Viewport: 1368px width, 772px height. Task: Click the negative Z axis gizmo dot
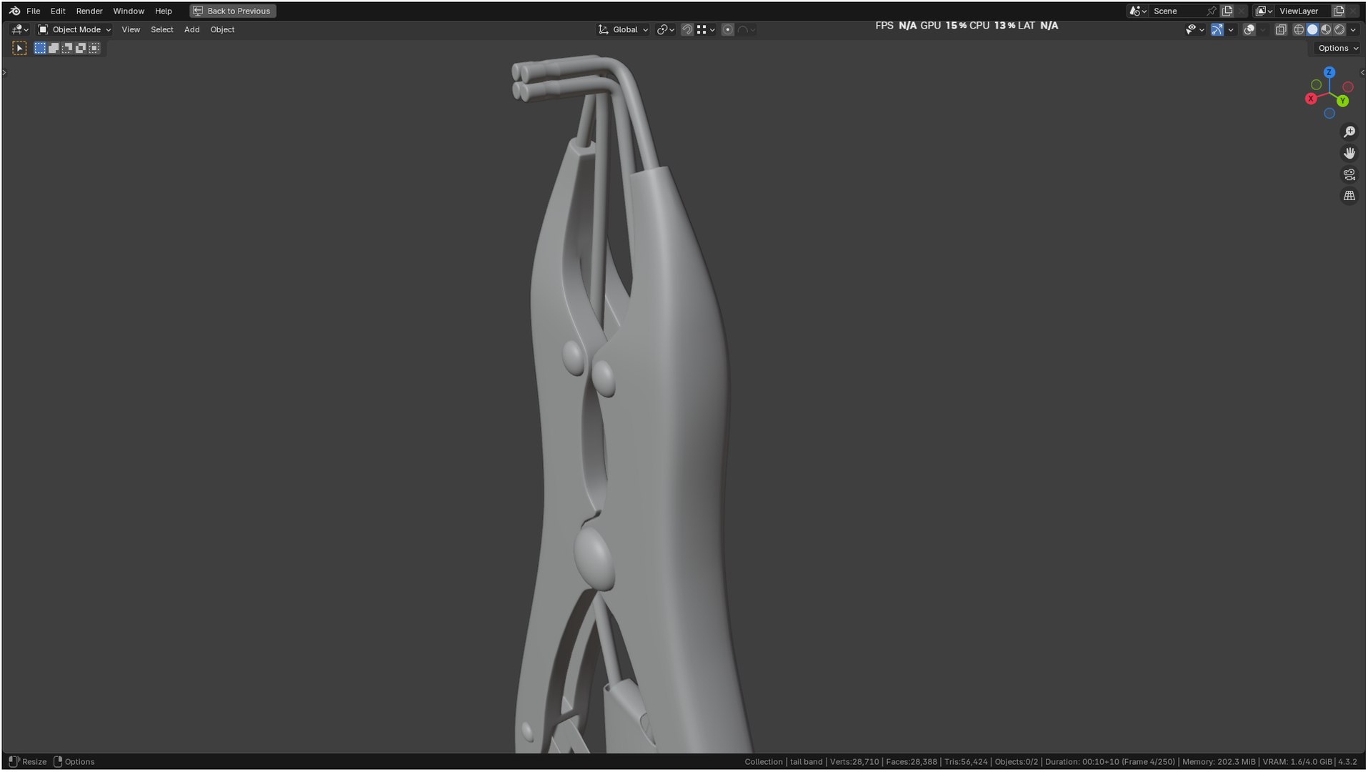click(x=1329, y=114)
